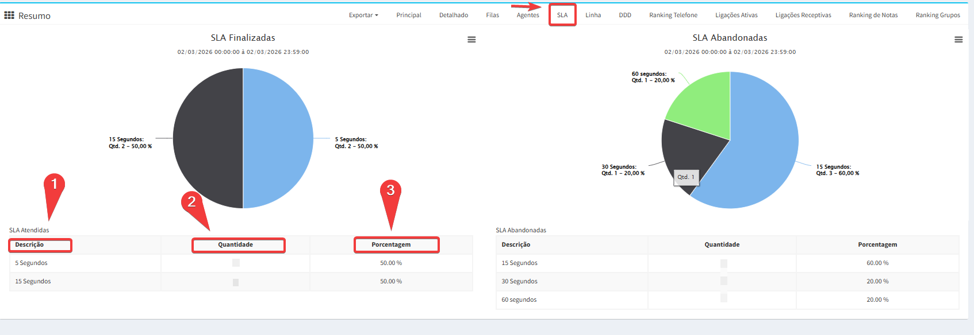Click the SLA tab
The height and width of the screenshot is (335, 974).
pos(562,15)
